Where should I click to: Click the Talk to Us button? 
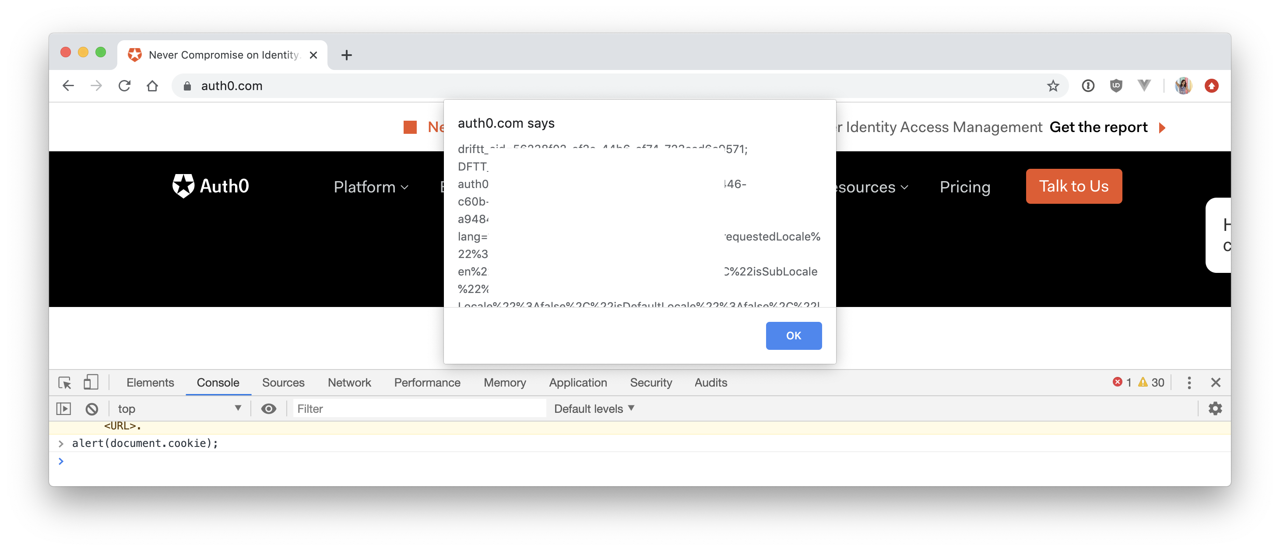[x=1073, y=186]
